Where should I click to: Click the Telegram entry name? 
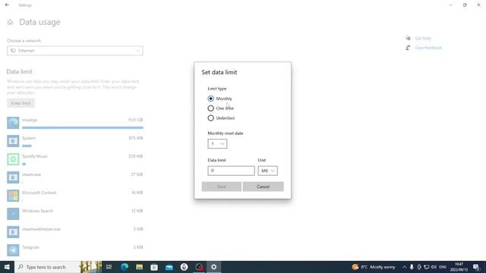click(x=30, y=247)
